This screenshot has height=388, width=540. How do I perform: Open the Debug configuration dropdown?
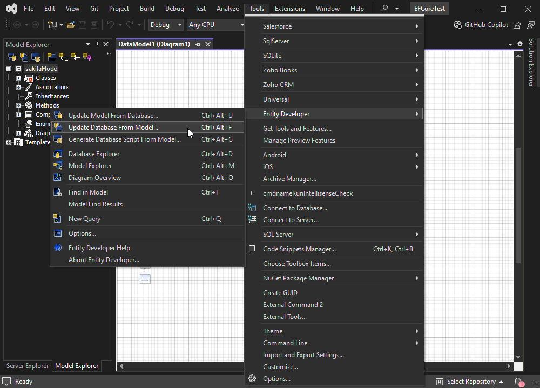pyautogui.click(x=167, y=25)
